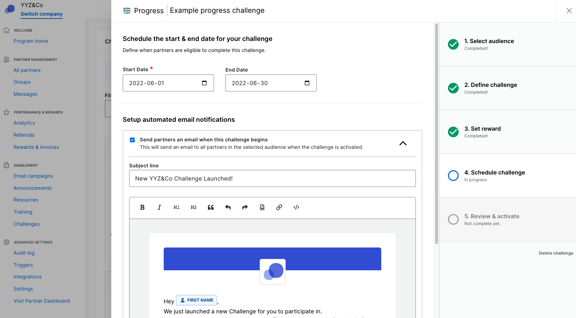Open Messages in sidebar

click(x=25, y=94)
